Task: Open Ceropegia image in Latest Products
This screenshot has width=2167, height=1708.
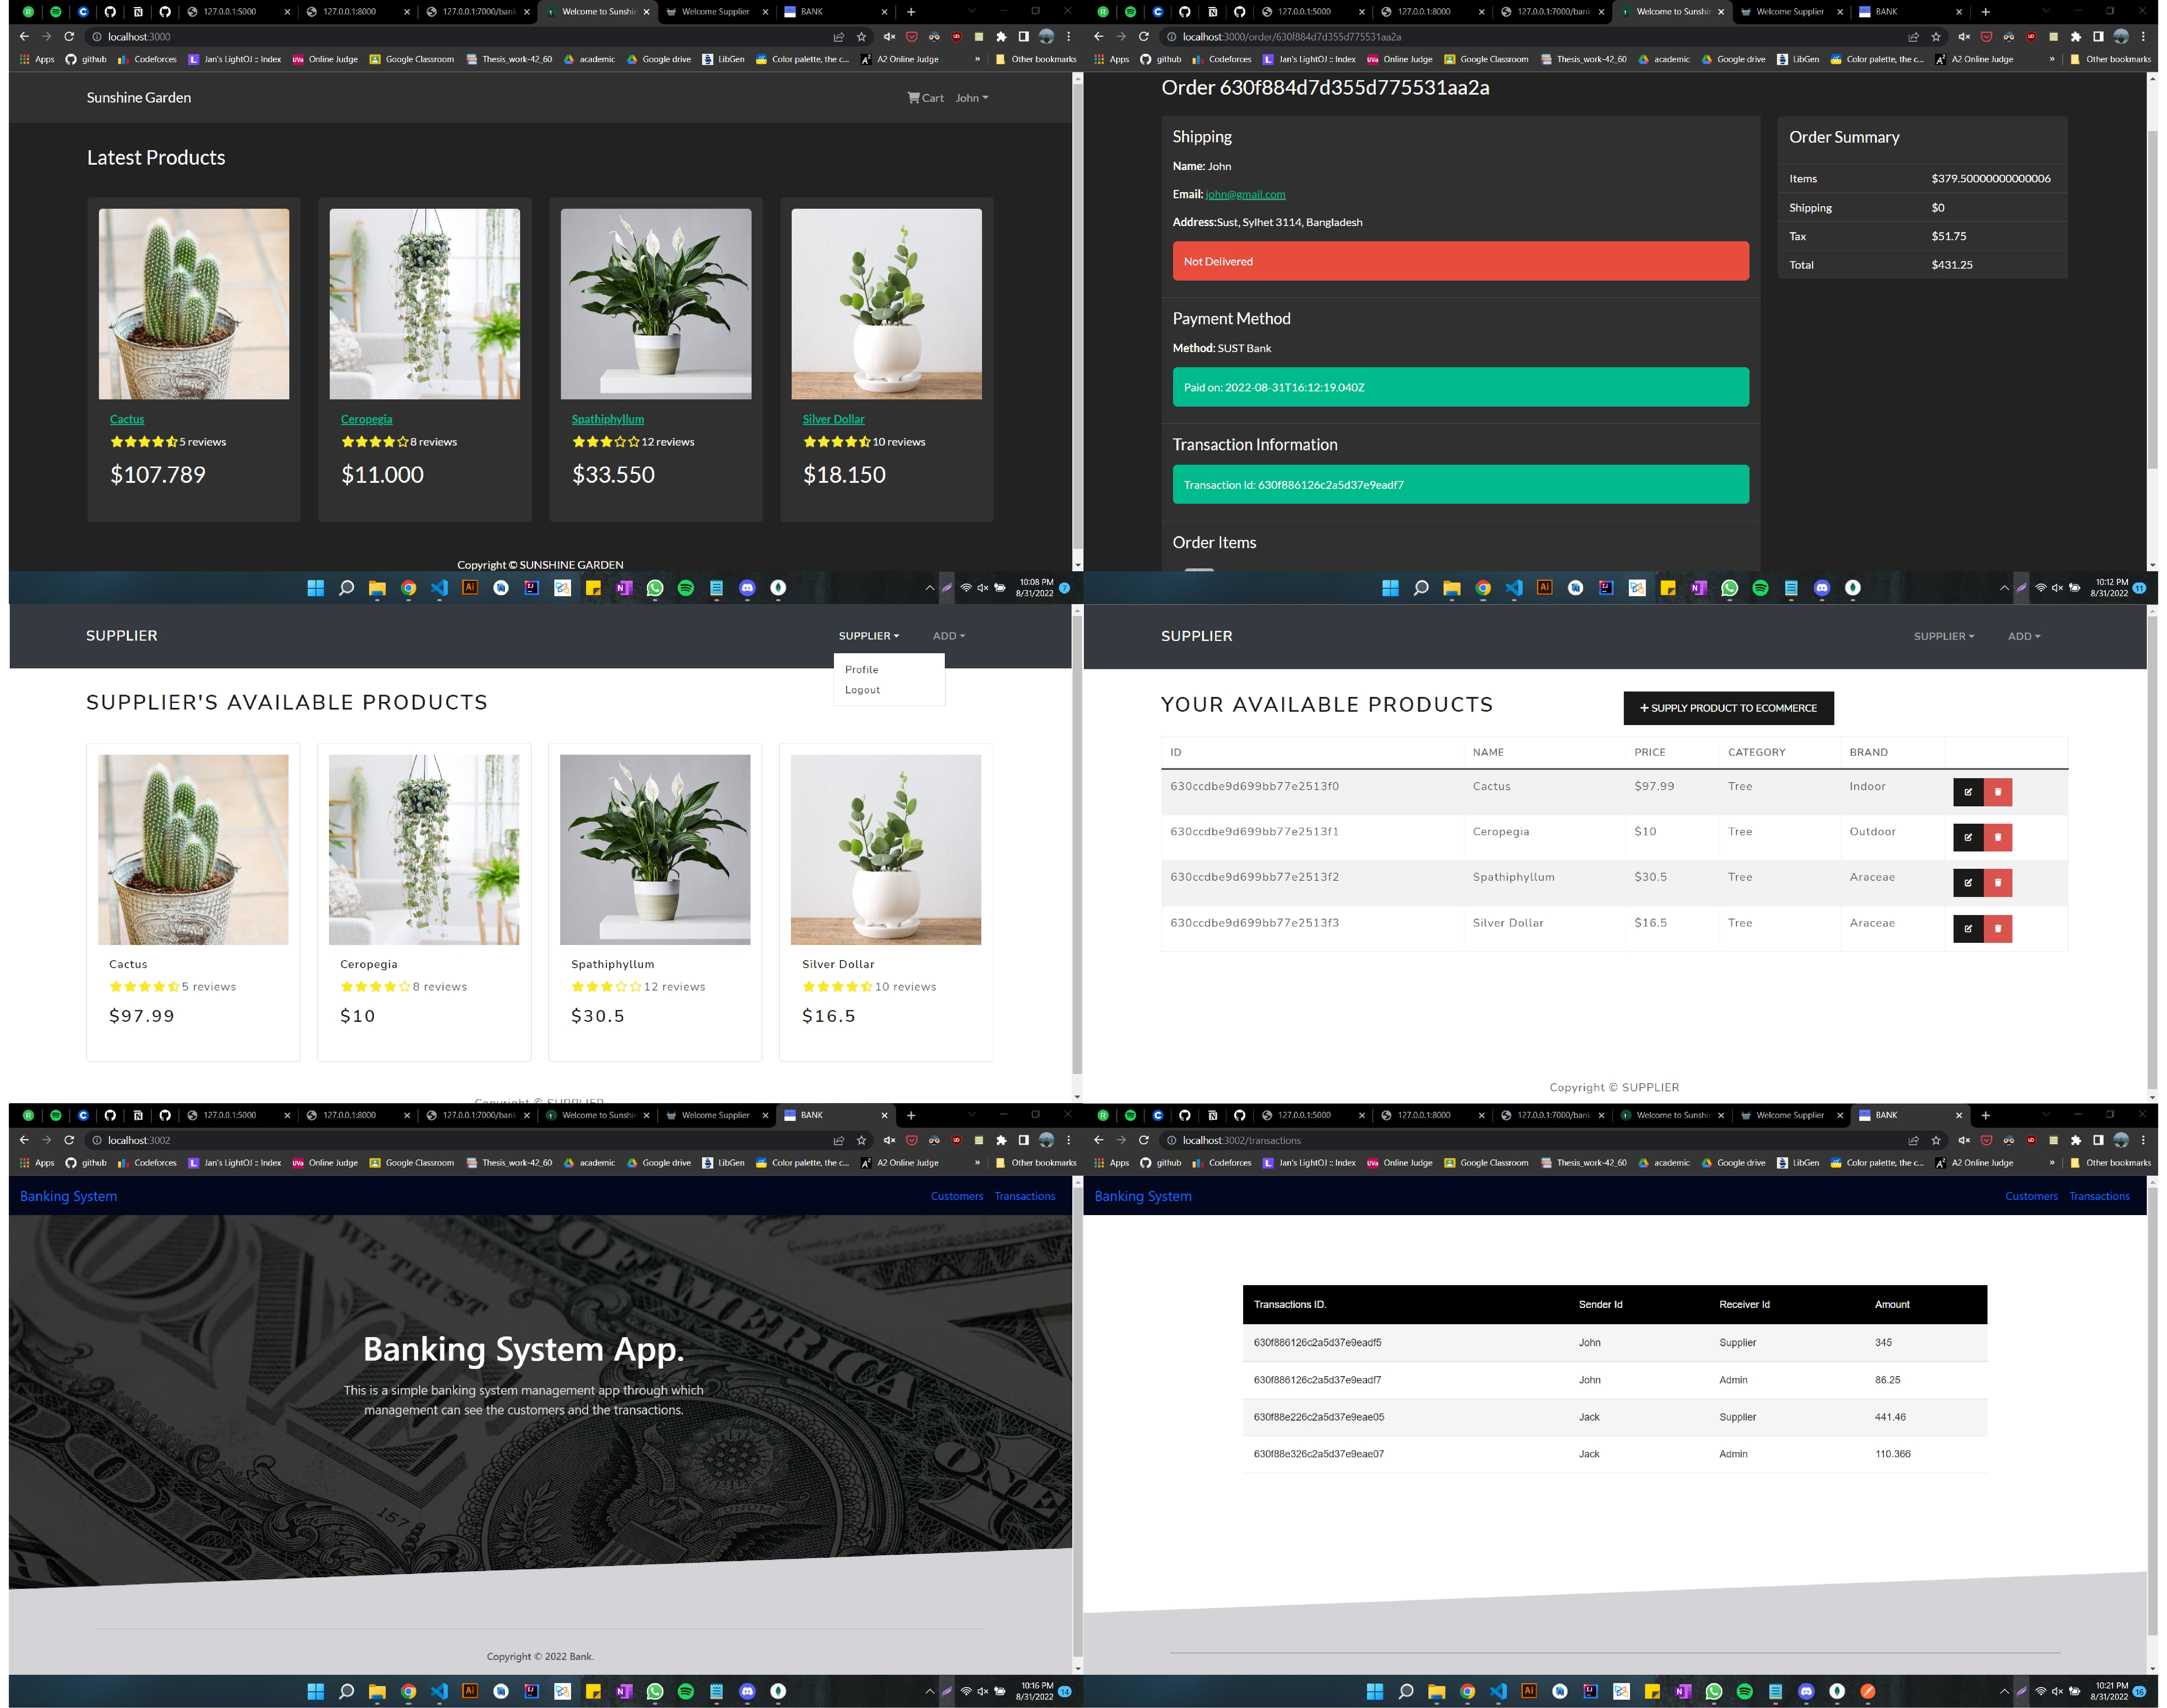Action: [425, 304]
